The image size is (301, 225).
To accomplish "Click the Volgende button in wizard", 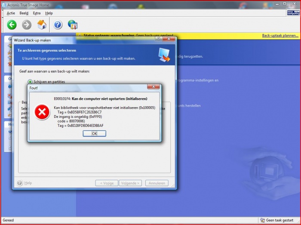I will (130, 183).
